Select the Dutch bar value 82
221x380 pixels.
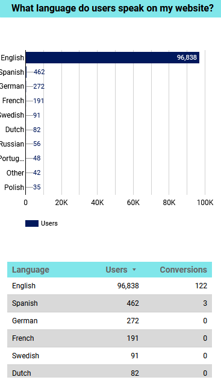[37, 130]
